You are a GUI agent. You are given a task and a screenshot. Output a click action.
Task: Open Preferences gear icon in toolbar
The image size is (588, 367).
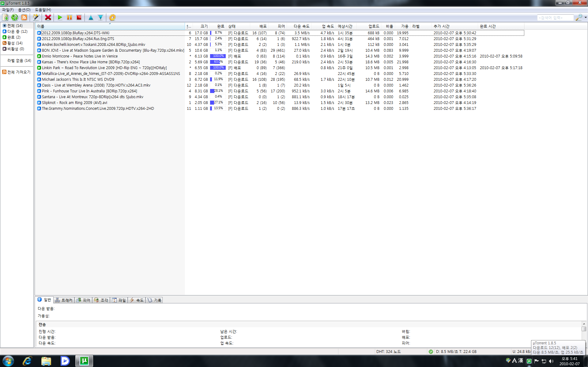[x=112, y=17]
